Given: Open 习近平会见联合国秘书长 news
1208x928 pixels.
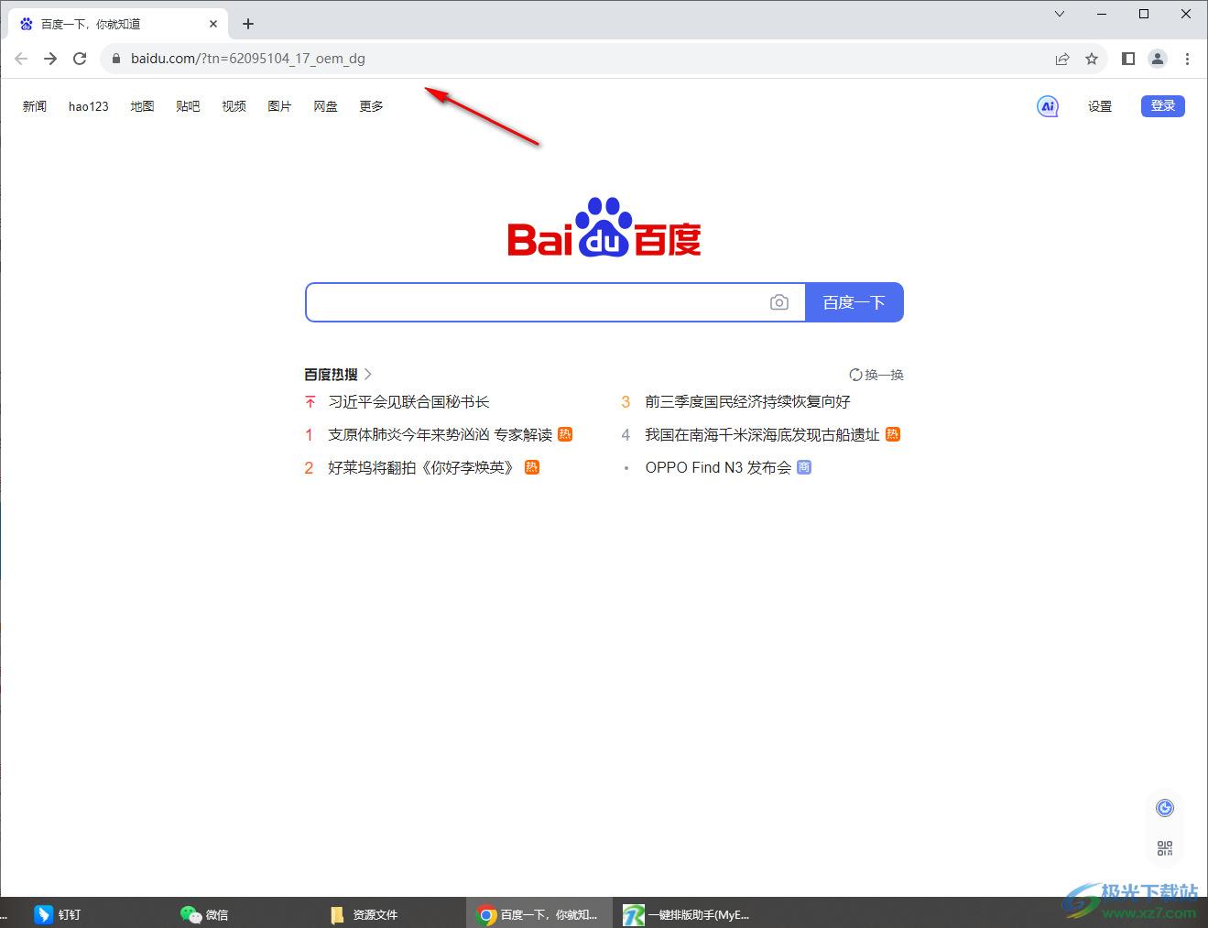Looking at the screenshot, I should (x=408, y=402).
